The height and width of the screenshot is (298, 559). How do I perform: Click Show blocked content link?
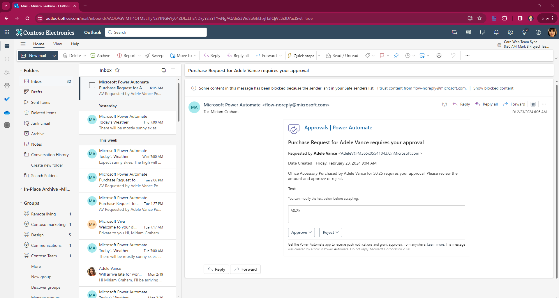[x=493, y=88]
